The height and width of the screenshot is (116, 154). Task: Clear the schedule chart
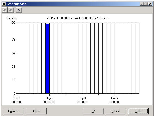36,111
